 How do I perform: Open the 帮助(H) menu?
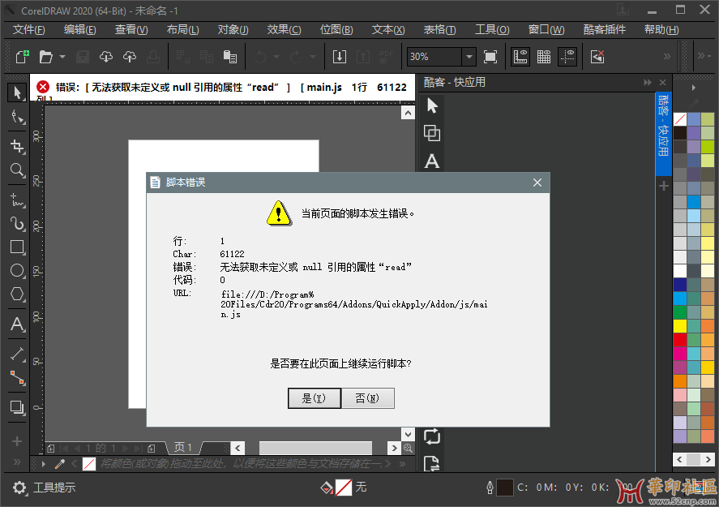(661, 30)
